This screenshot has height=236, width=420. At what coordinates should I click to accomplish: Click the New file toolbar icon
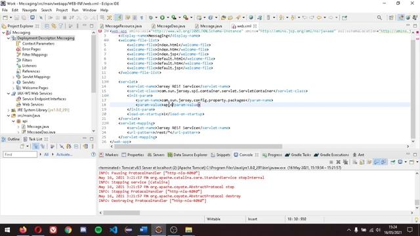point(5,18)
